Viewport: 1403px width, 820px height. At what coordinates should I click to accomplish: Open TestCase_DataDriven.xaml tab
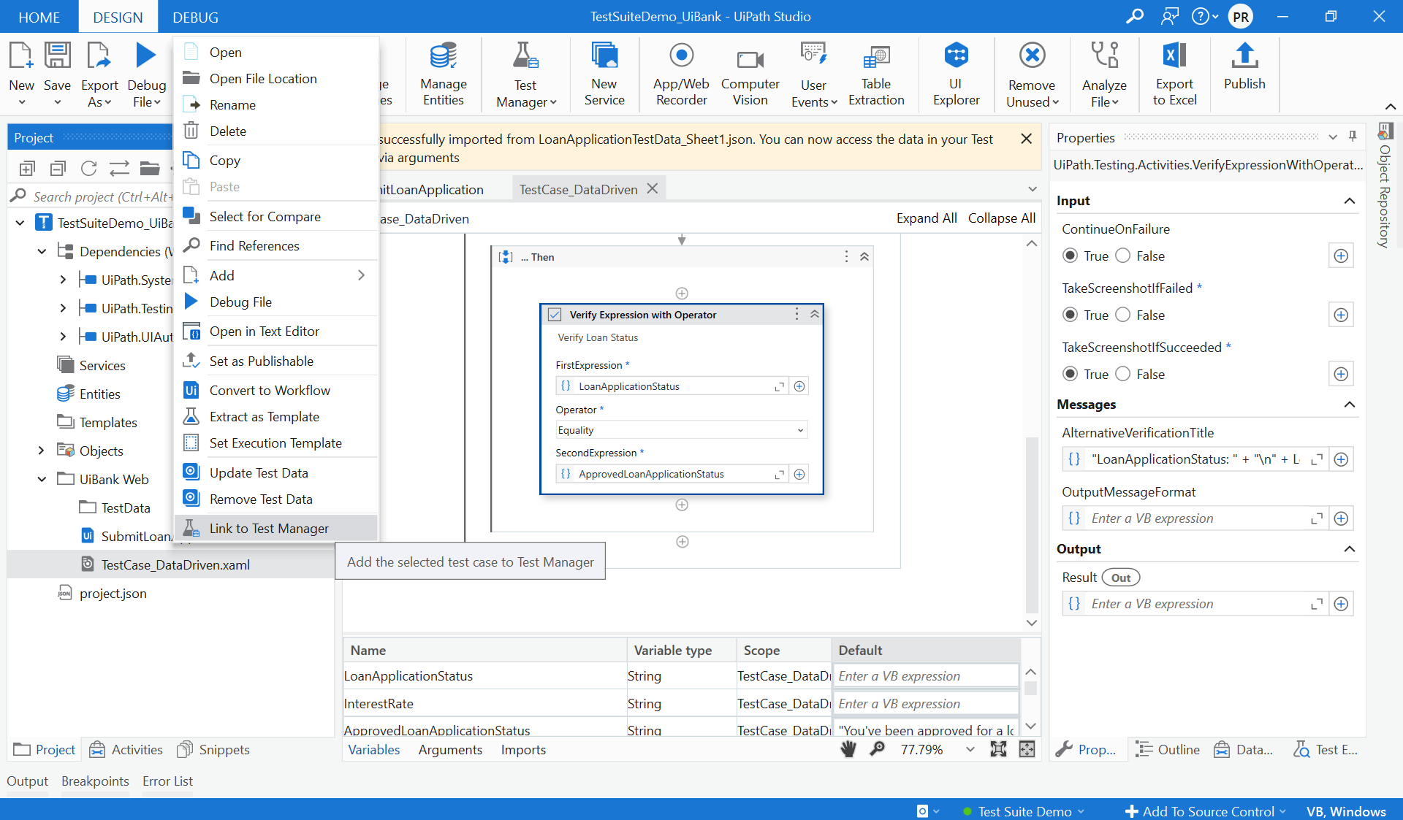pos(577,188)
